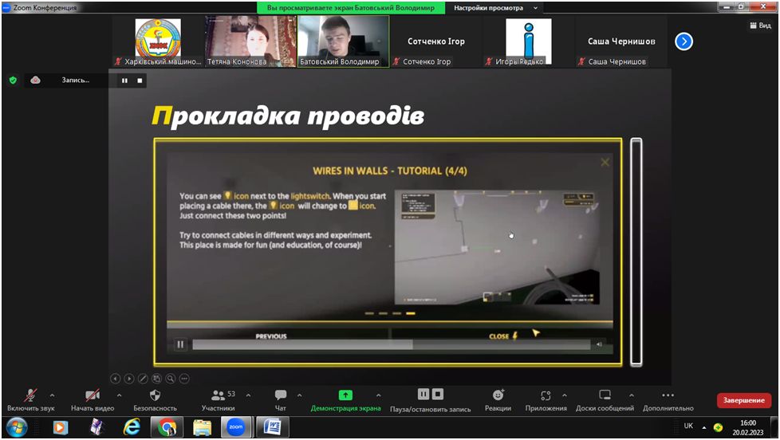Show next participants with blue arrow
The image size is (780, 440).
[x=684, y=41]
